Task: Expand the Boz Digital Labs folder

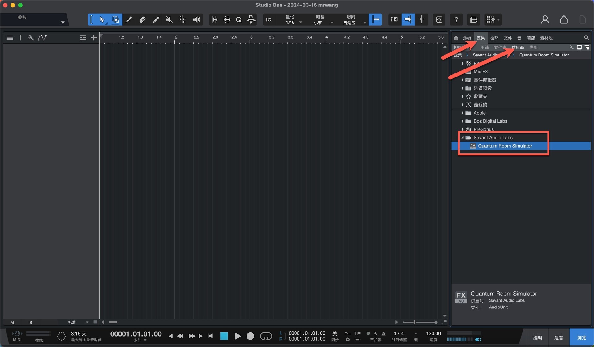Action: click(x=463, y=121)
